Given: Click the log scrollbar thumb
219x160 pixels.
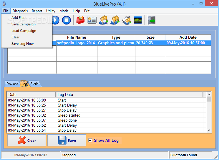Looking at the screenshot, I should [209, 99].
